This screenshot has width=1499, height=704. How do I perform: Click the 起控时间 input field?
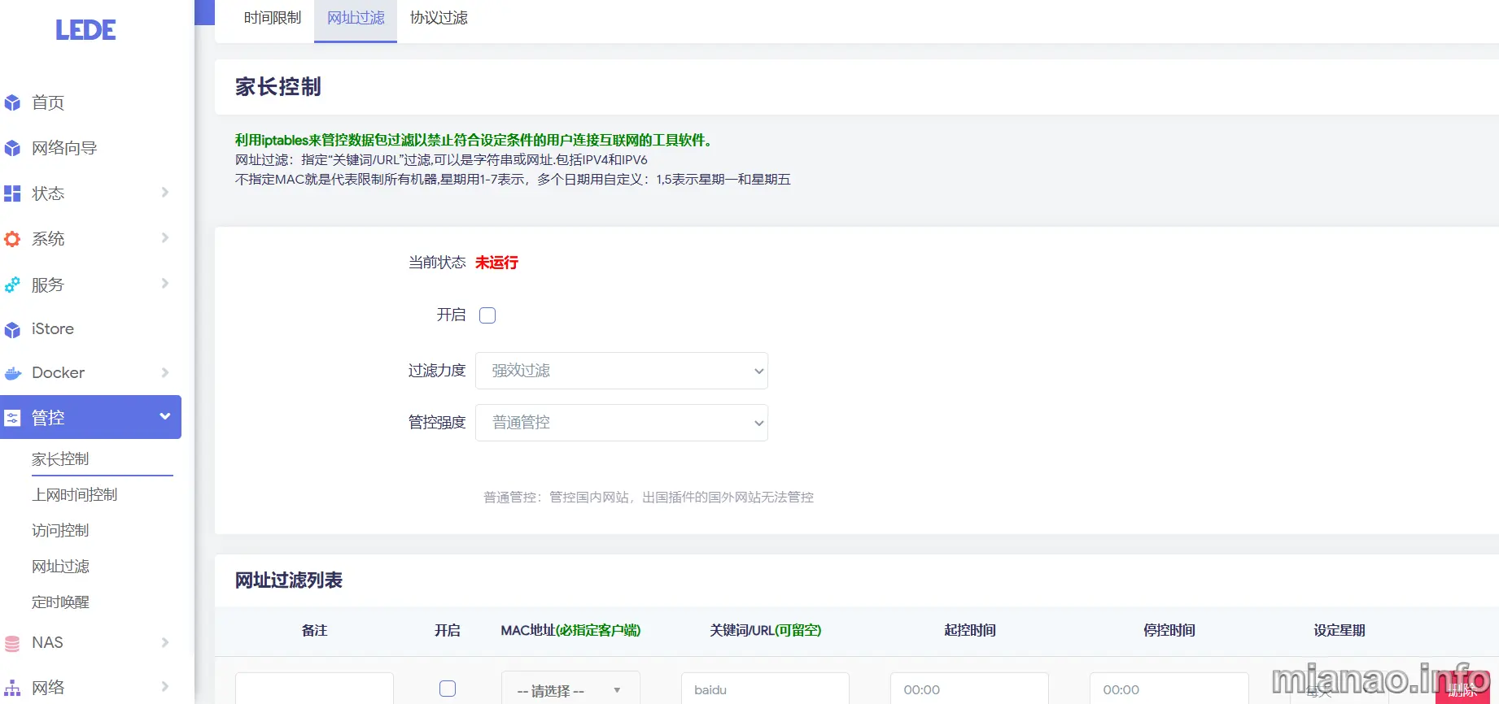tap(968, 689)
